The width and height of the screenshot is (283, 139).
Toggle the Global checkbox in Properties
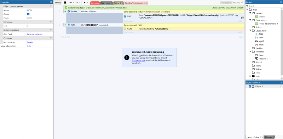point(28,14)
